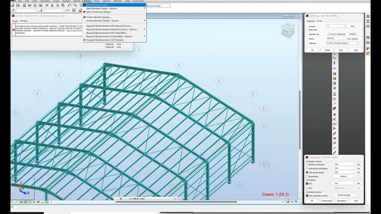
Task: Click the red I-beam steel design icon
Action: [x=335, y=94]
